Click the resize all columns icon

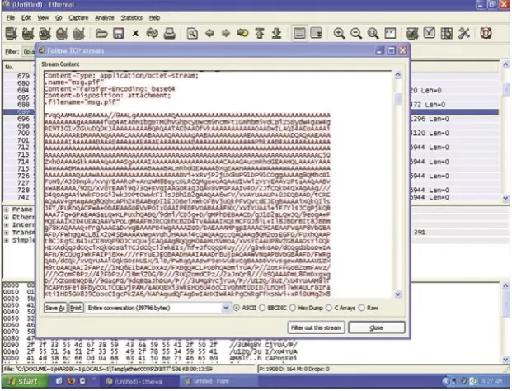pyautogui.click(x=390, y=33)
